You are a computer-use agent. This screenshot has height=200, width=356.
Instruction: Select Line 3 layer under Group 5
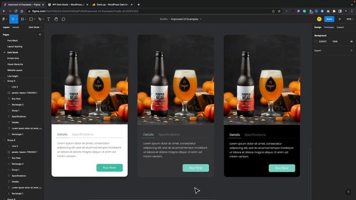point(15,87)
